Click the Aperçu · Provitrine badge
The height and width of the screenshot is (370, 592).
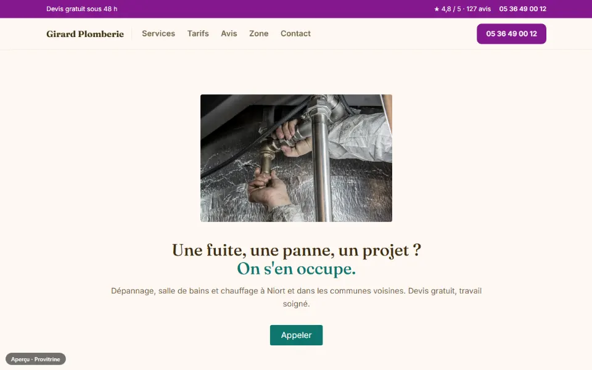pyautogui.click(x=36, y=359)
